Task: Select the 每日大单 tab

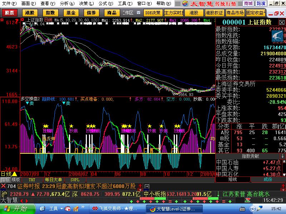Action: (53, 180)
